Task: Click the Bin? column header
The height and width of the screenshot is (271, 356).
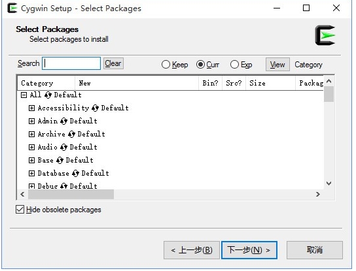Action: (211, 83)
